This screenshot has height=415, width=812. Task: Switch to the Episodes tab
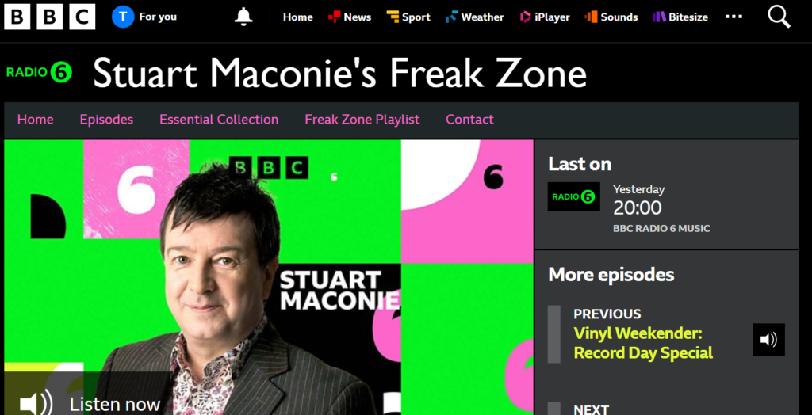106,120
